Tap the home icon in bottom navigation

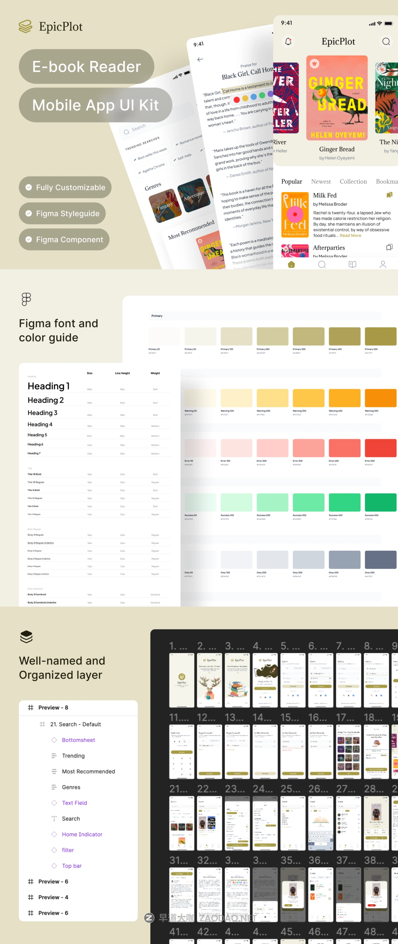pyautogui.click(x=291, y=264)
